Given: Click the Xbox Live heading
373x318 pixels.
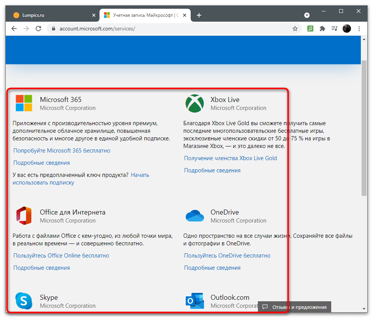Looking at the screenshot, I should (x=225, y=100).
